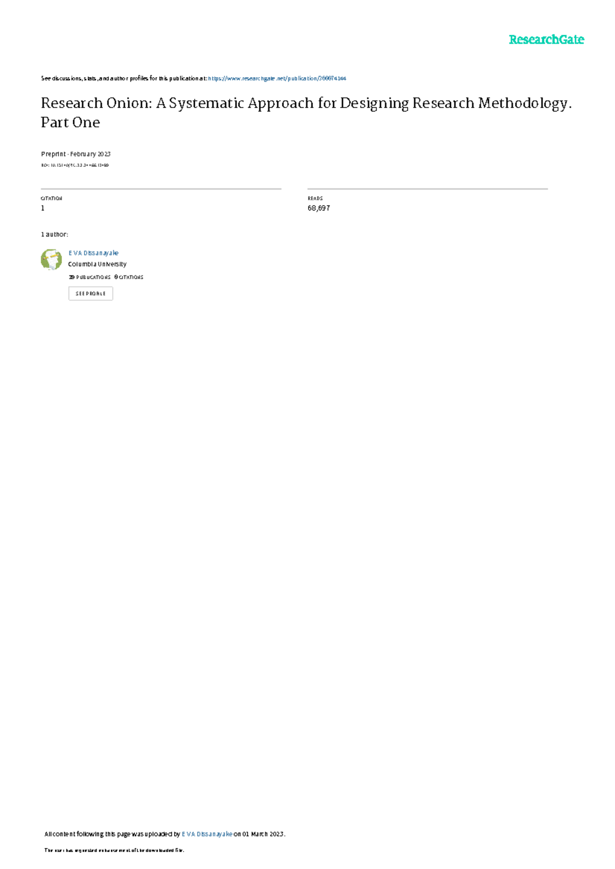Screen dimensions: 615x869
Task: Click the READS label heading
Action: (x=315, y=198)
